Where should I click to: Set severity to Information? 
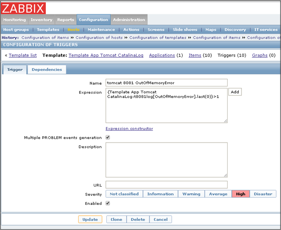(x=160, y=194)
